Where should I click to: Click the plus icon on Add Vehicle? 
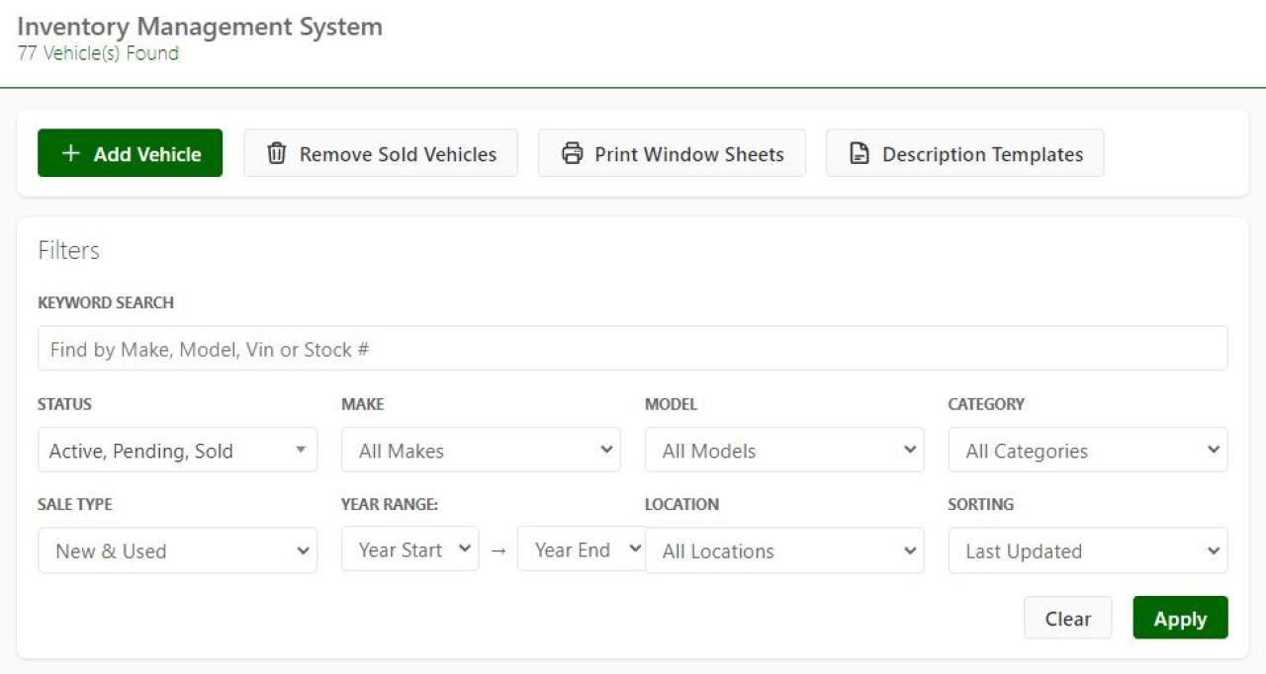(70, 153)
